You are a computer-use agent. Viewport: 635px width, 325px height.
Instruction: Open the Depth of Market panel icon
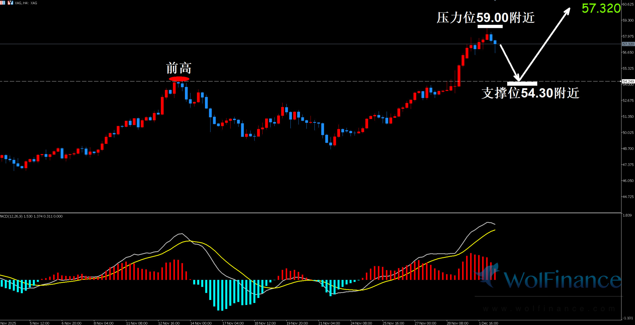point(2,3)
